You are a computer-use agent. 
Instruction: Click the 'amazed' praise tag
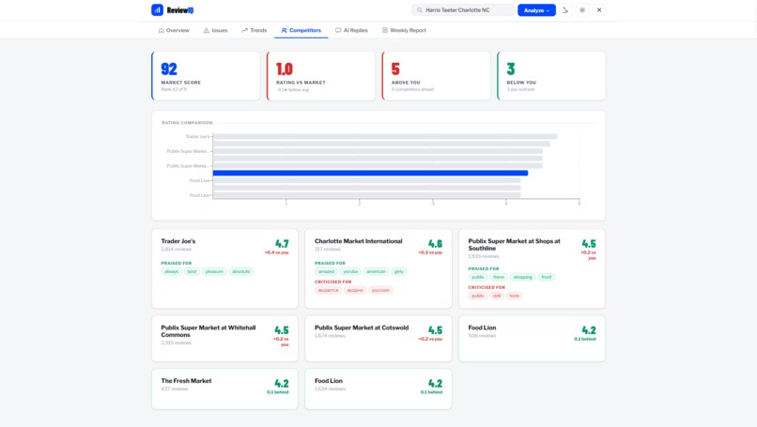point(326,271)
